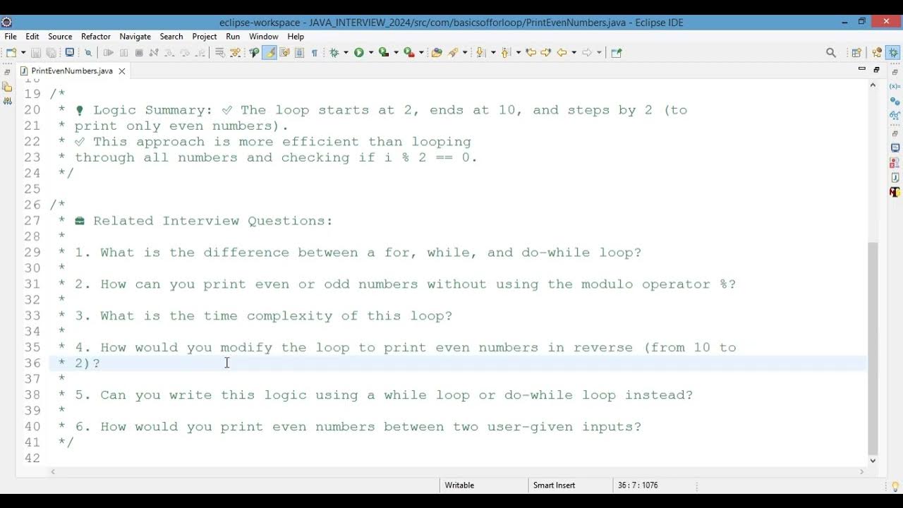Open the Coverage dropdown arrow
The width and height of the screenshot is (903, 508).
396,52
